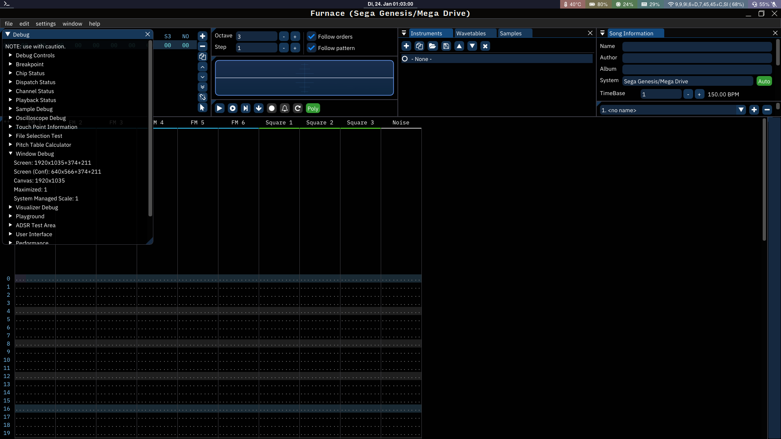
Task: Click the green Poly button
Action: (x=313, y=108)
